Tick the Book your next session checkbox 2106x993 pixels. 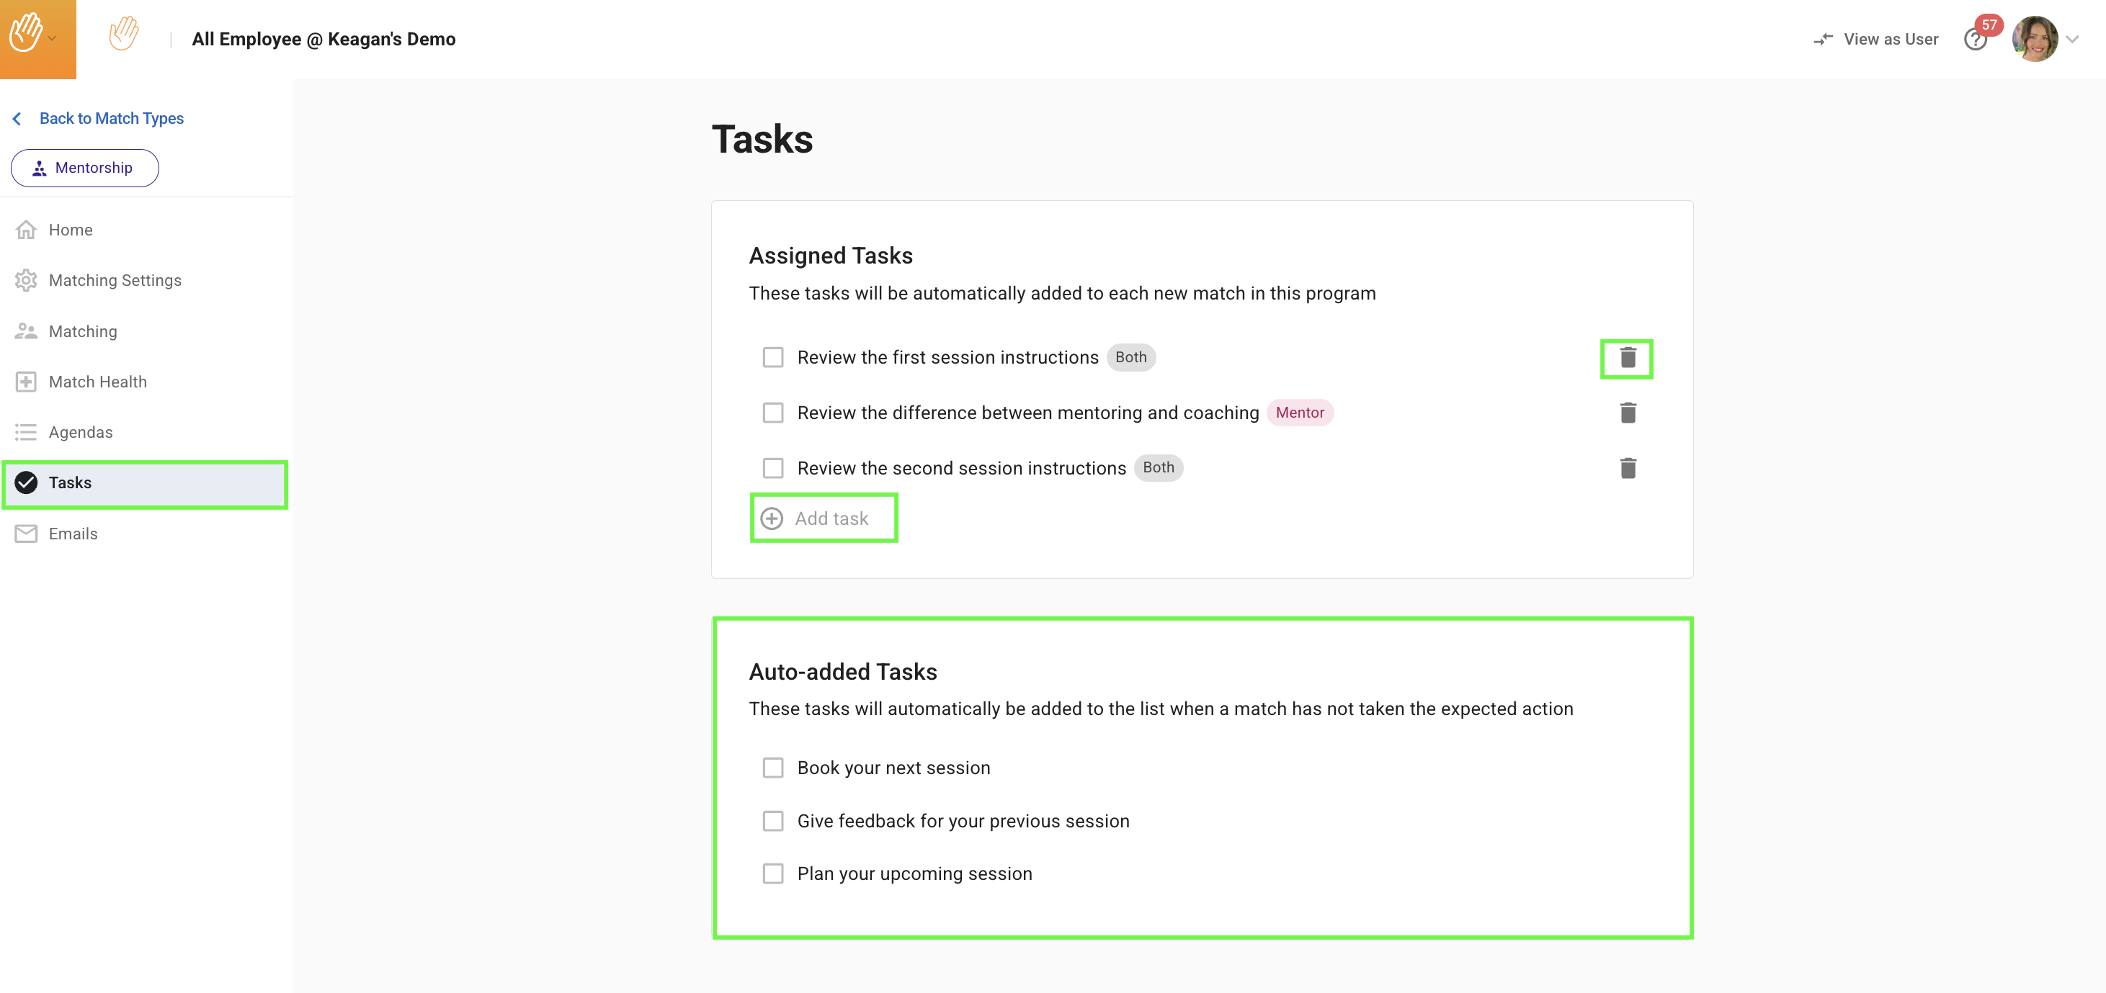click(772, 768)
